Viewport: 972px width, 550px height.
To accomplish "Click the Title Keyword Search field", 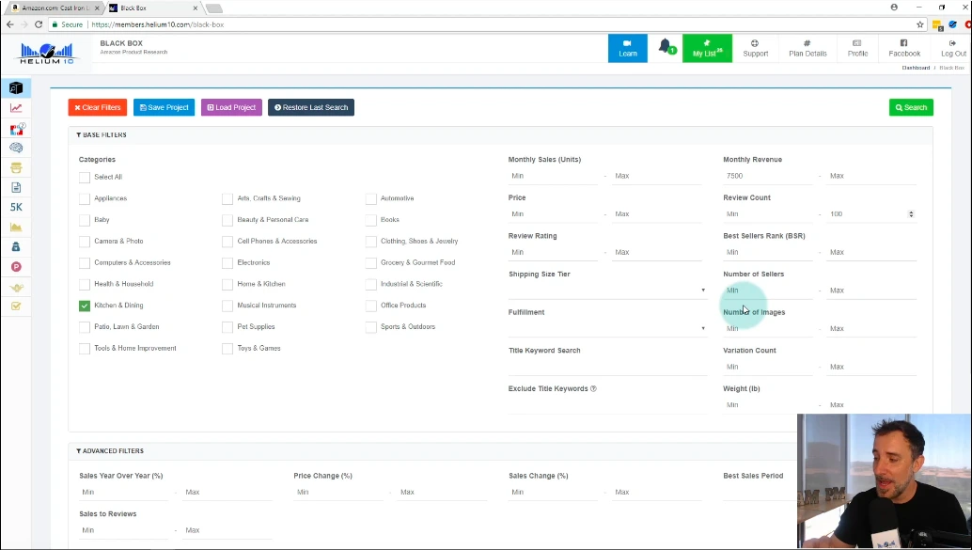I will click(x=606, y=367).
